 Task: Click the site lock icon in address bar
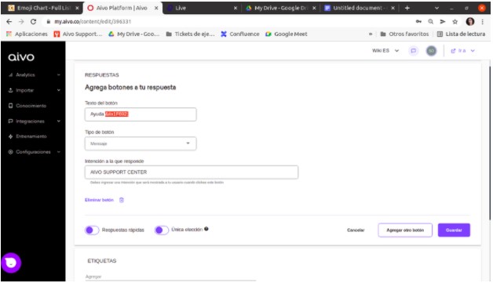(x=49, y=21)
